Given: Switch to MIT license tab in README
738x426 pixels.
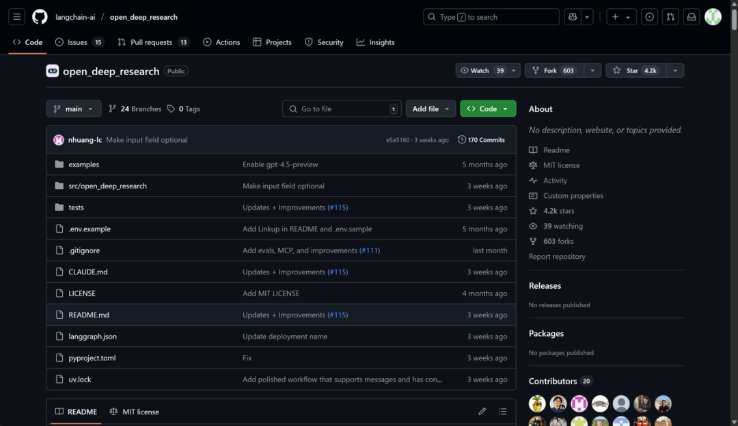Looking at the screenshot, I should click(134, 412).
